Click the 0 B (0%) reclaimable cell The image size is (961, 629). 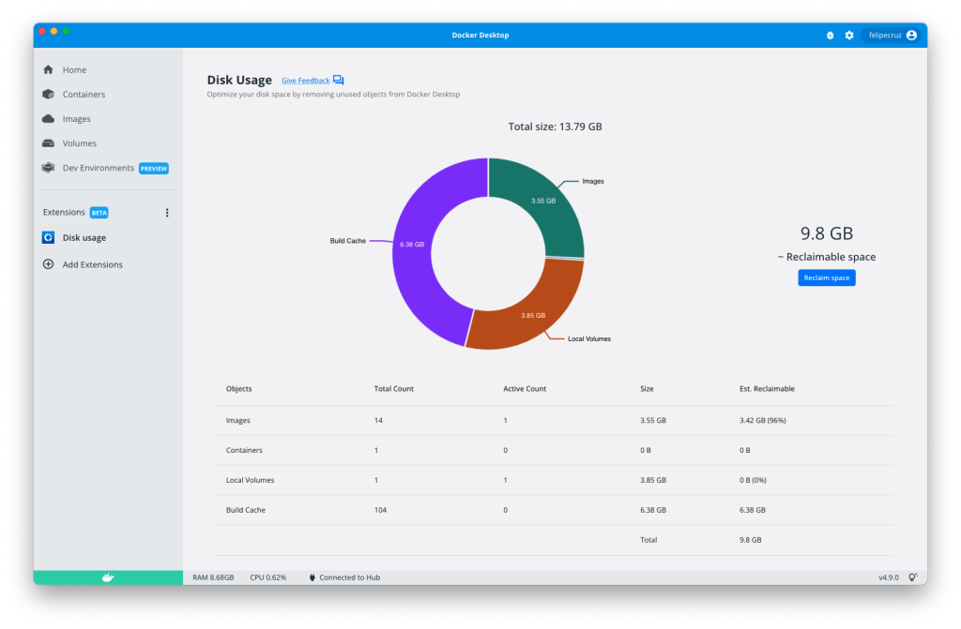[x=753, y=480]
